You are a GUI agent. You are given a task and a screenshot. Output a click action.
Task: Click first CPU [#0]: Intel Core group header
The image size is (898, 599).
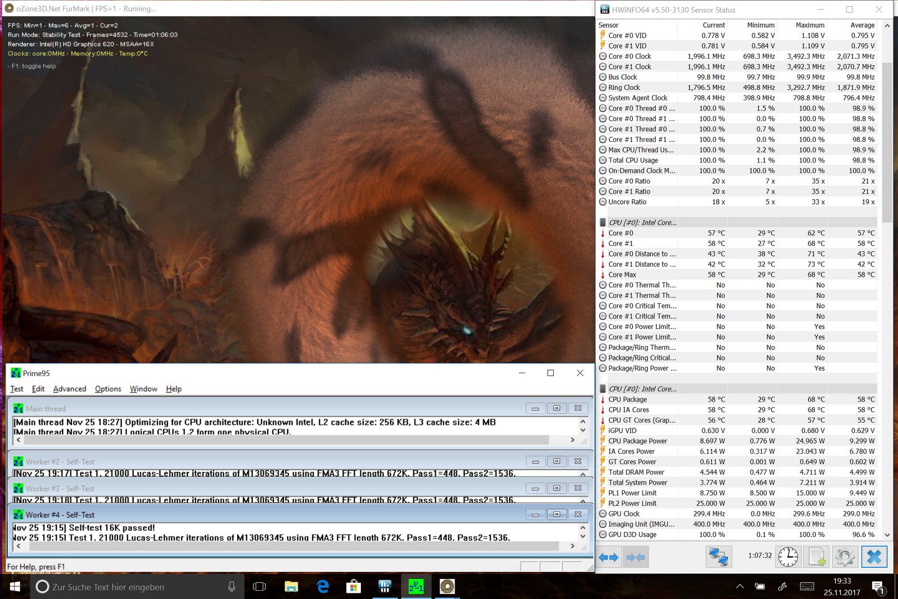coord(737,222)
